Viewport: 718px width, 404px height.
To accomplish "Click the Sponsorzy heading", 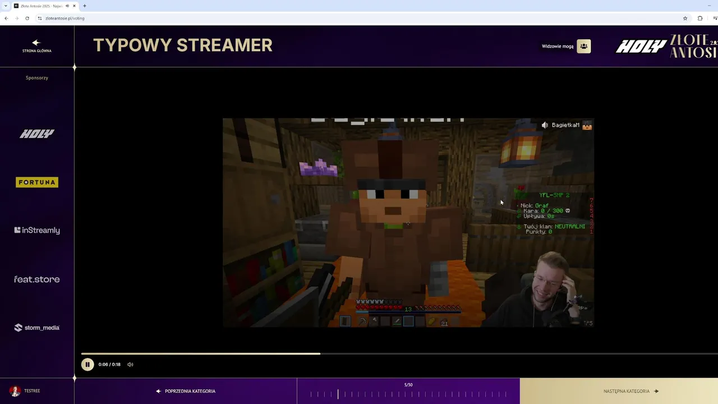I will click(37, 78).
